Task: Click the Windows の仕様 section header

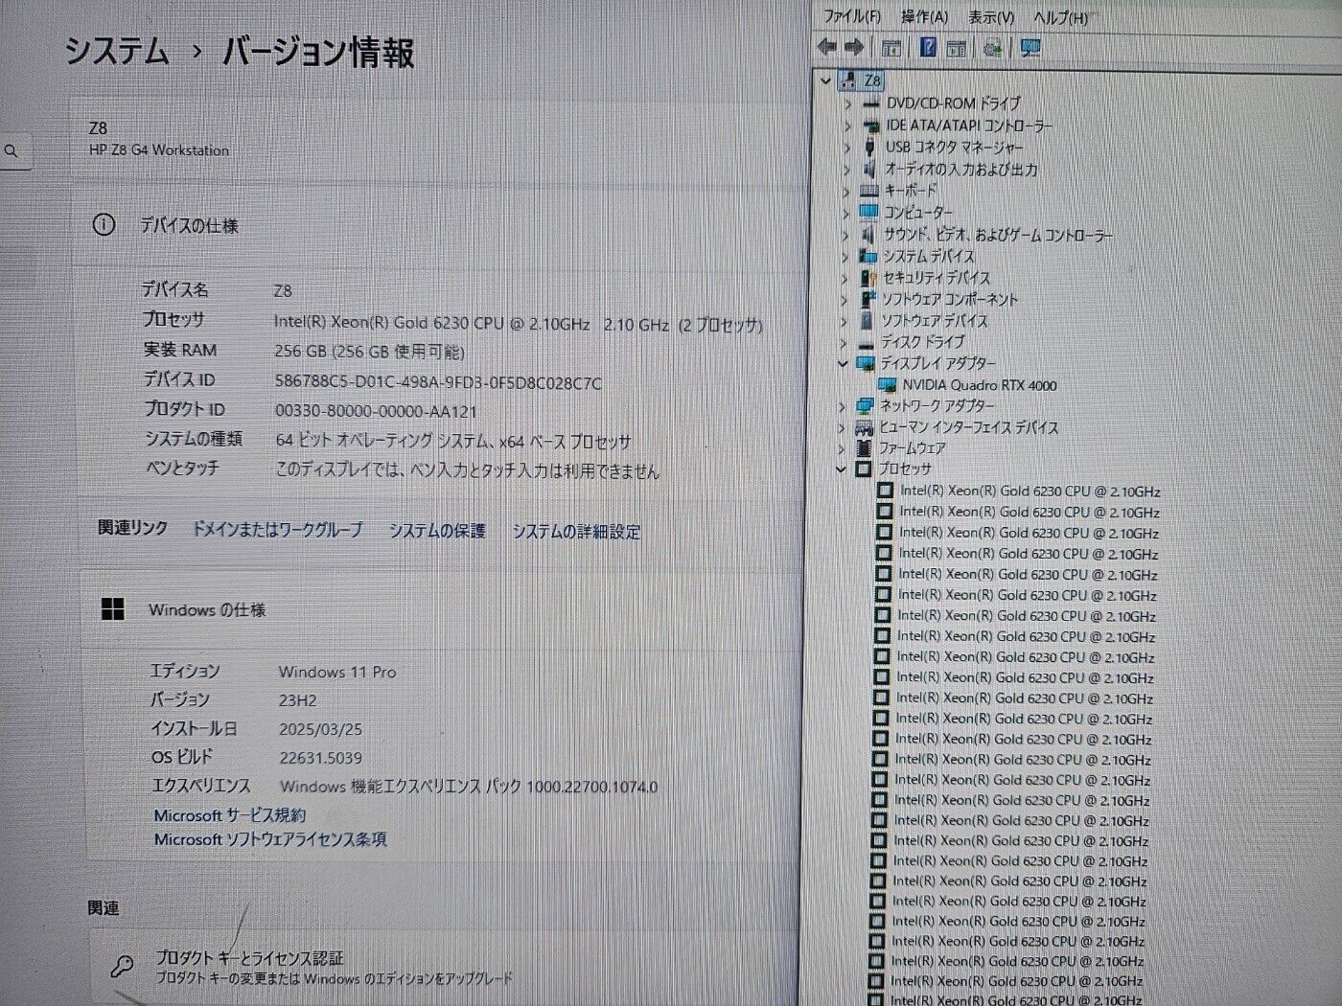Action: coord(207,610)
